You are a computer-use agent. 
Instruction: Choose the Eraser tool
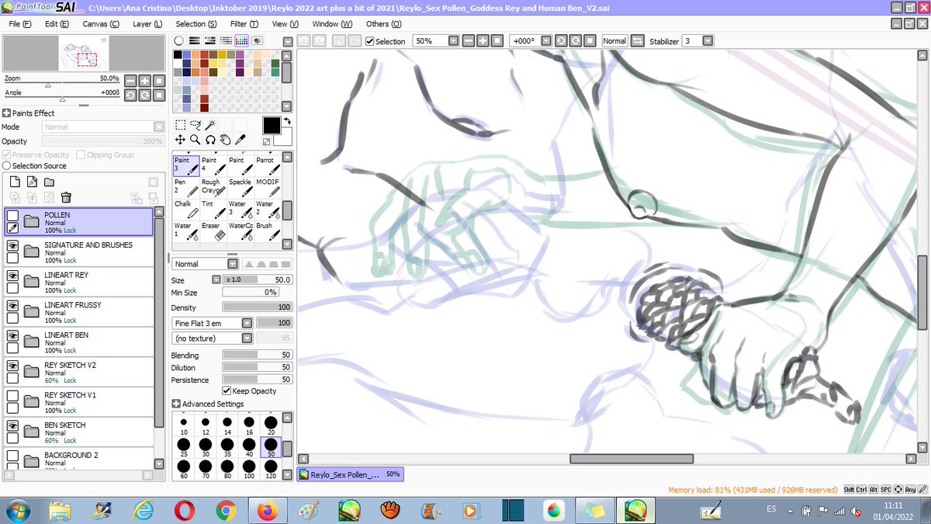click(x=213, y=230)
